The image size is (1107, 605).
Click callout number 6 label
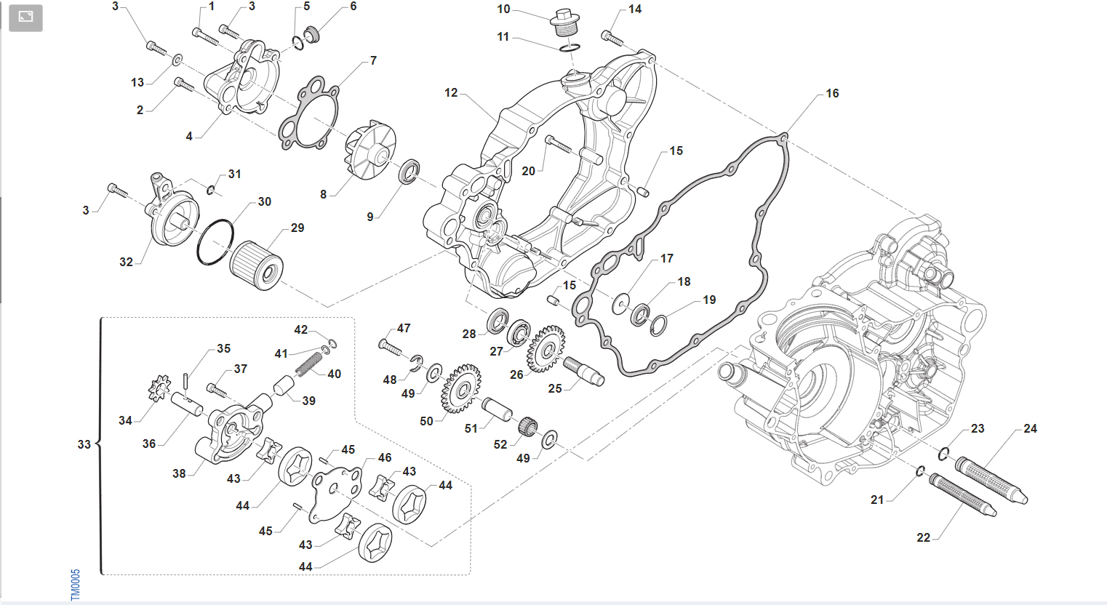(x=353, y=7)
